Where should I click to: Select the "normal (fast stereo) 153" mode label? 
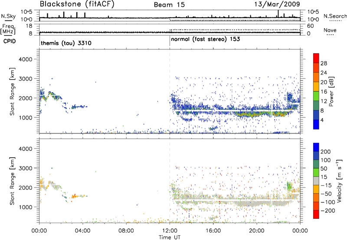tap(205, 39)
